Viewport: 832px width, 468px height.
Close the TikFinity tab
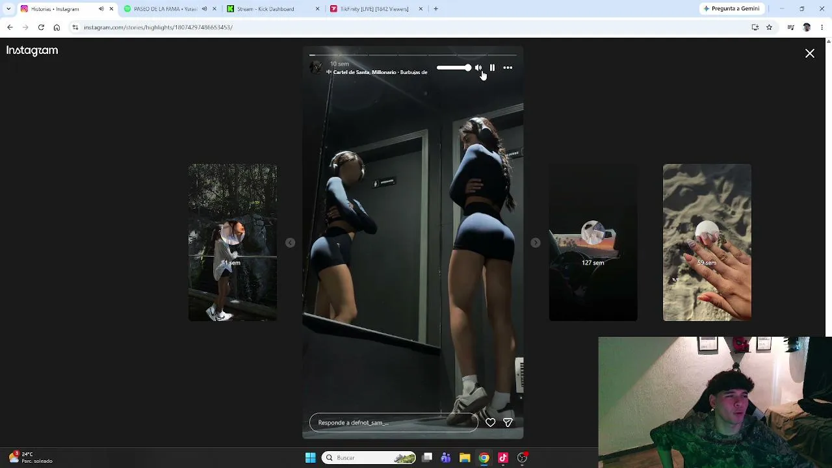tap(421, 9)
